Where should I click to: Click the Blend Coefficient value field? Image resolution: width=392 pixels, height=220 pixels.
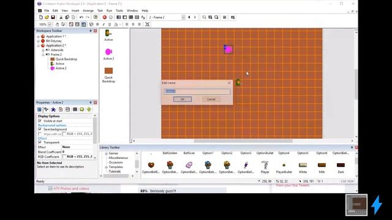77,152
